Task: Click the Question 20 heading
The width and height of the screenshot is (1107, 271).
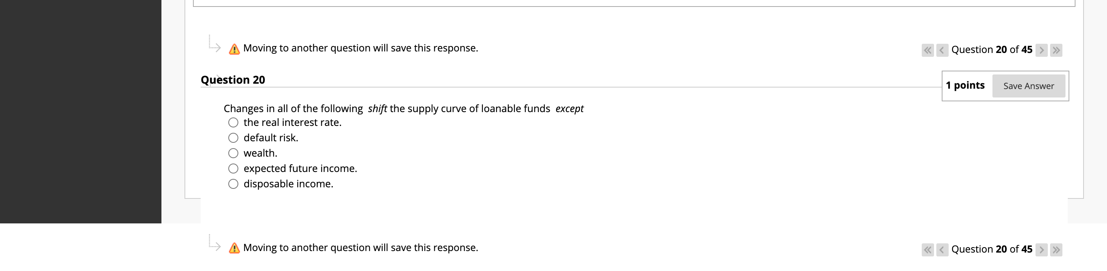Action: [234, 79]
